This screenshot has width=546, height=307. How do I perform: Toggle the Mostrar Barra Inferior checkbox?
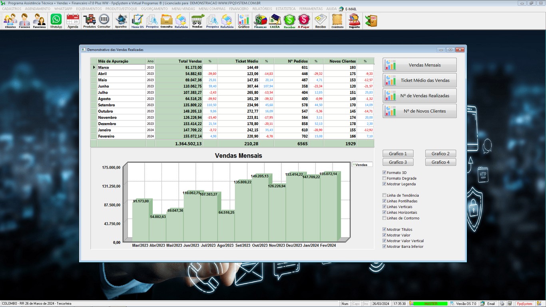coord(385,247)
